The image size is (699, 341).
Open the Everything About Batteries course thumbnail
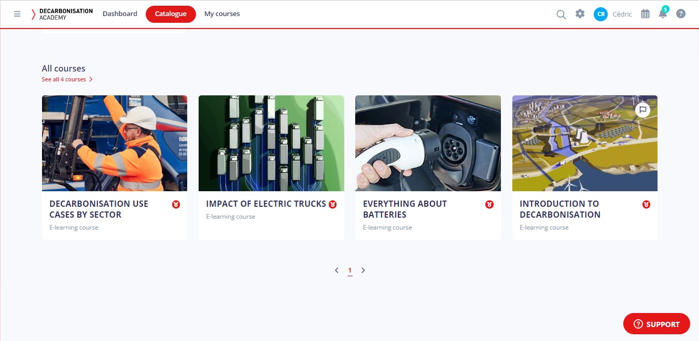(x=428, y=143)
